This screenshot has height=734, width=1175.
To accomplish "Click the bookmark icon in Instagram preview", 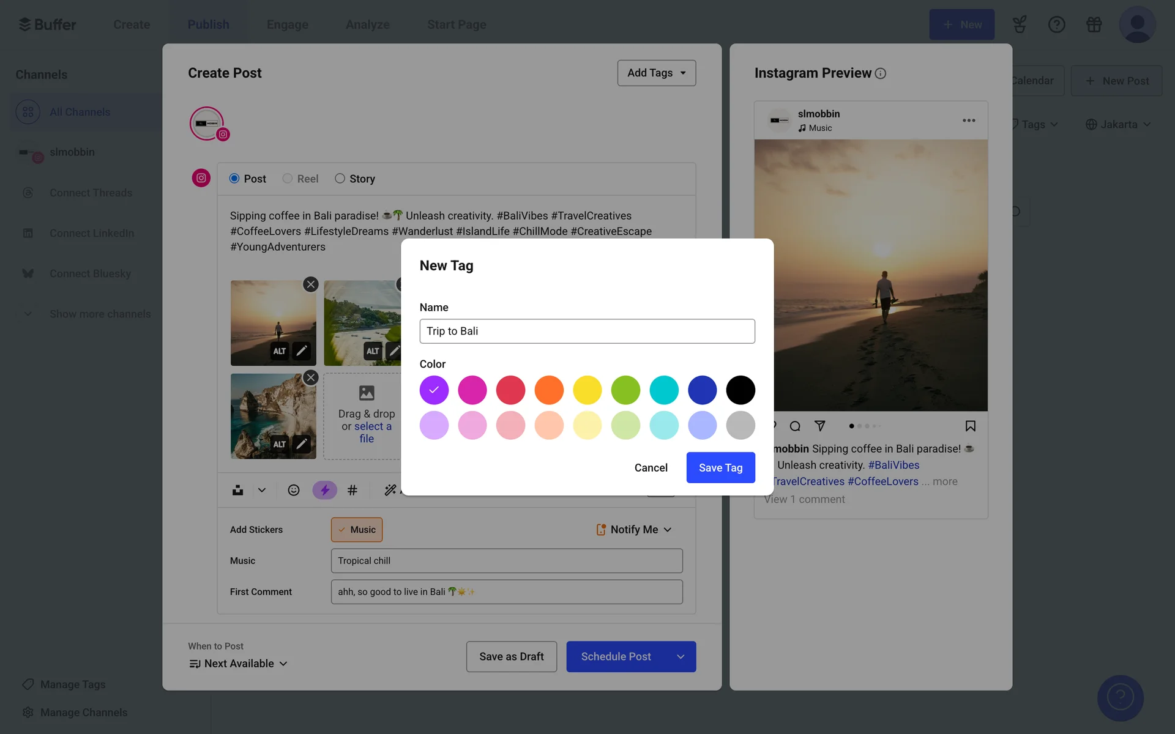I will coord(970,426).
